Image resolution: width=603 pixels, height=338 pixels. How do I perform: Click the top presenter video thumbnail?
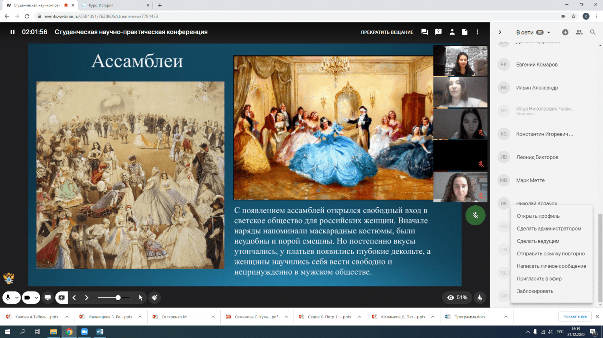(x=460, y=61)
